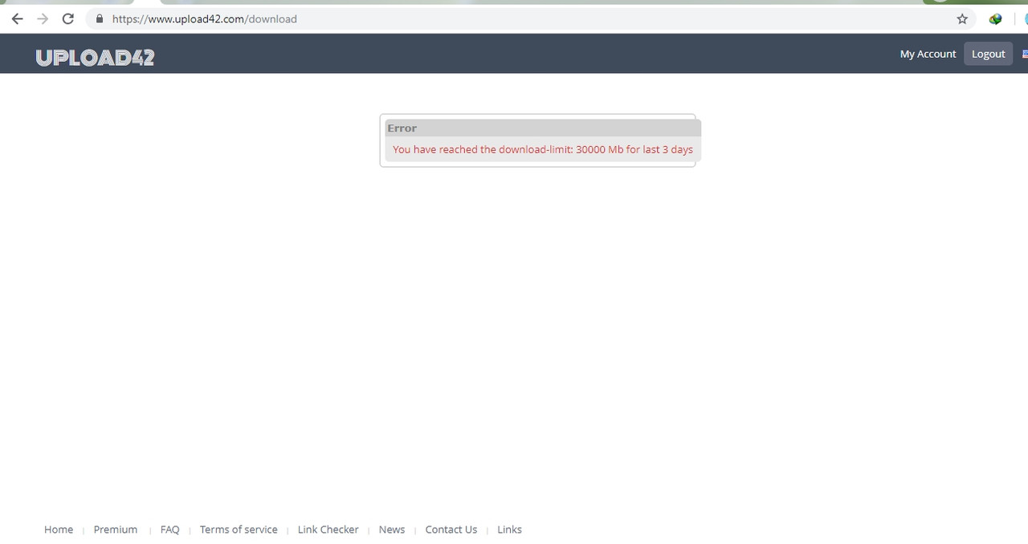Open the Home footer link
The height and width of the screenshot is (544, 1028).
pyautogui.click(x=59, y=530)
